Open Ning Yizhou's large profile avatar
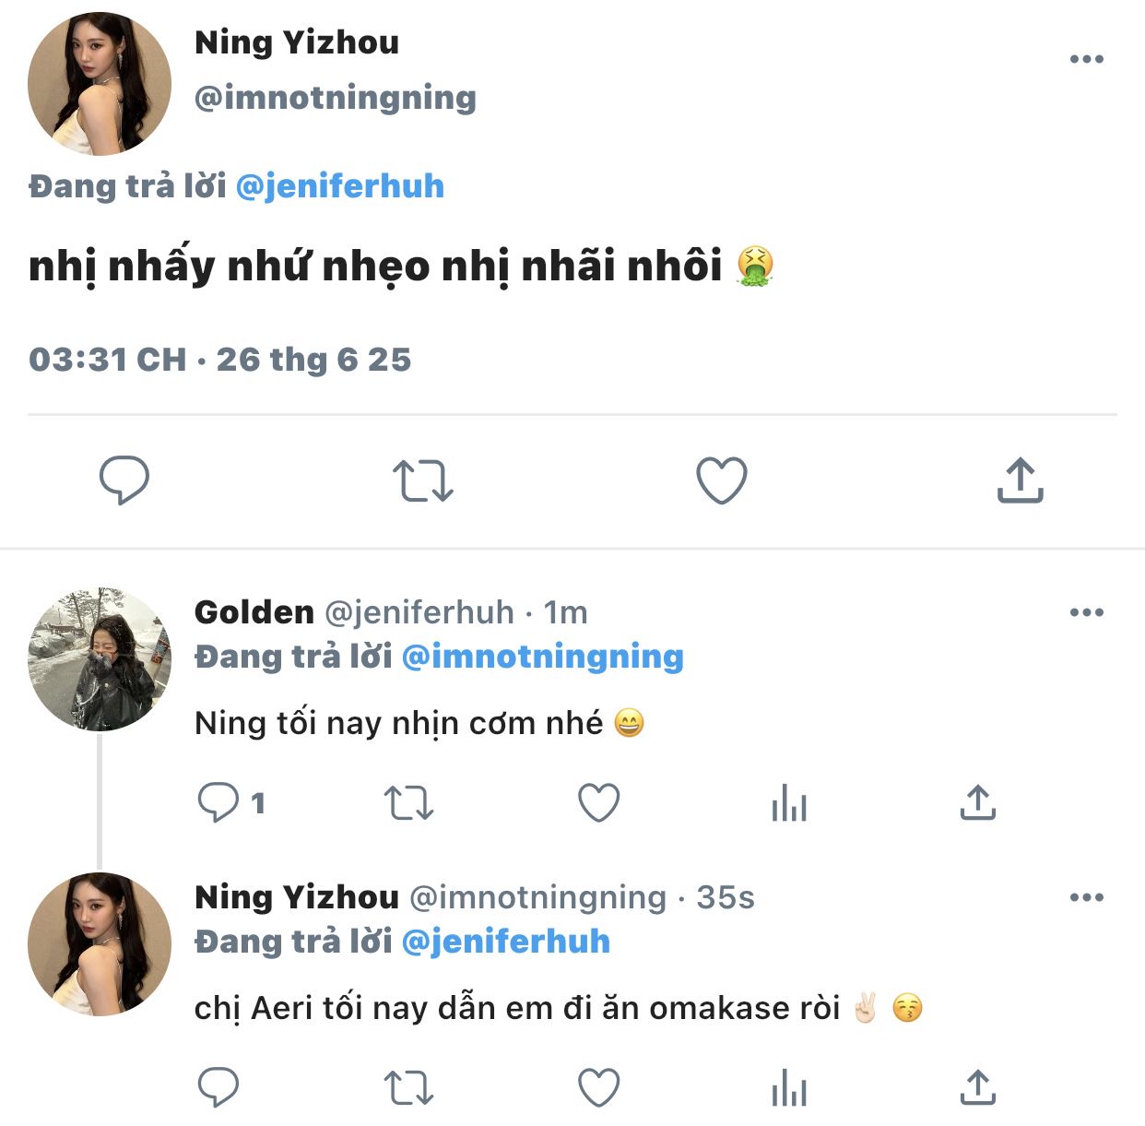1145x1126 pixels. click(x=100, y=83)
